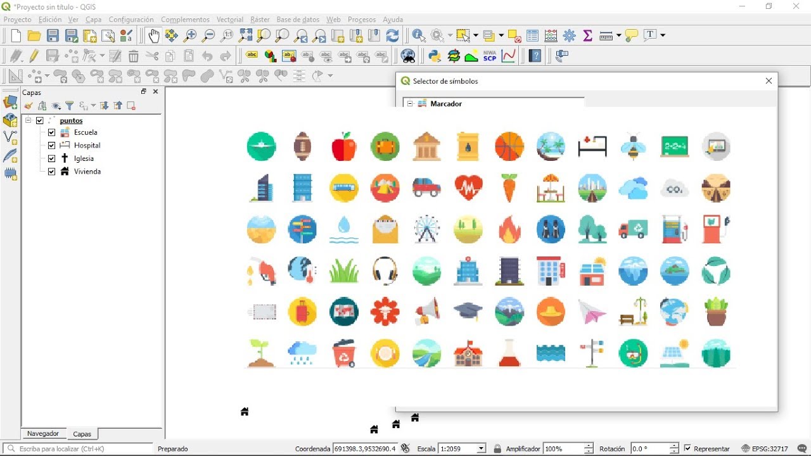Click the Zoom In magnifier tool
The image size is (811, 456).
(x=189, y=36)
